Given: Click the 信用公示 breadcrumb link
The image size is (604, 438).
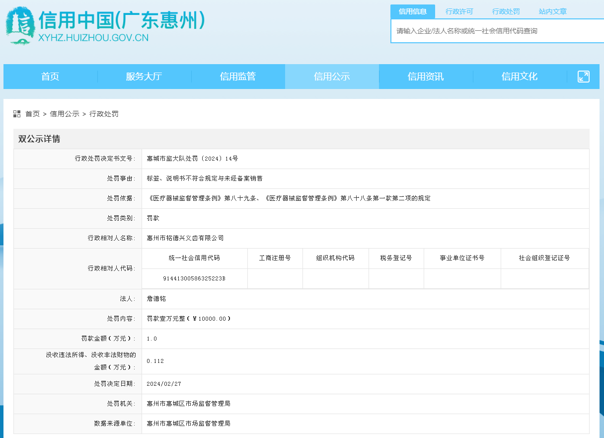Looking at the screenshot, I should (65, 114).
